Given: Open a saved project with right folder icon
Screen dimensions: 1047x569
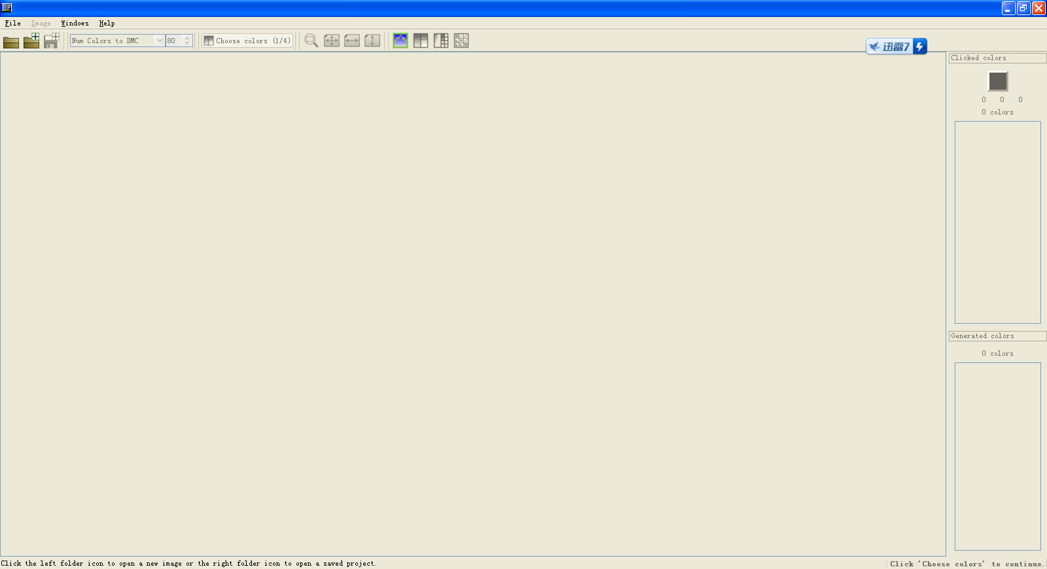Looking at the screenshot, I should tap(31, 41).
